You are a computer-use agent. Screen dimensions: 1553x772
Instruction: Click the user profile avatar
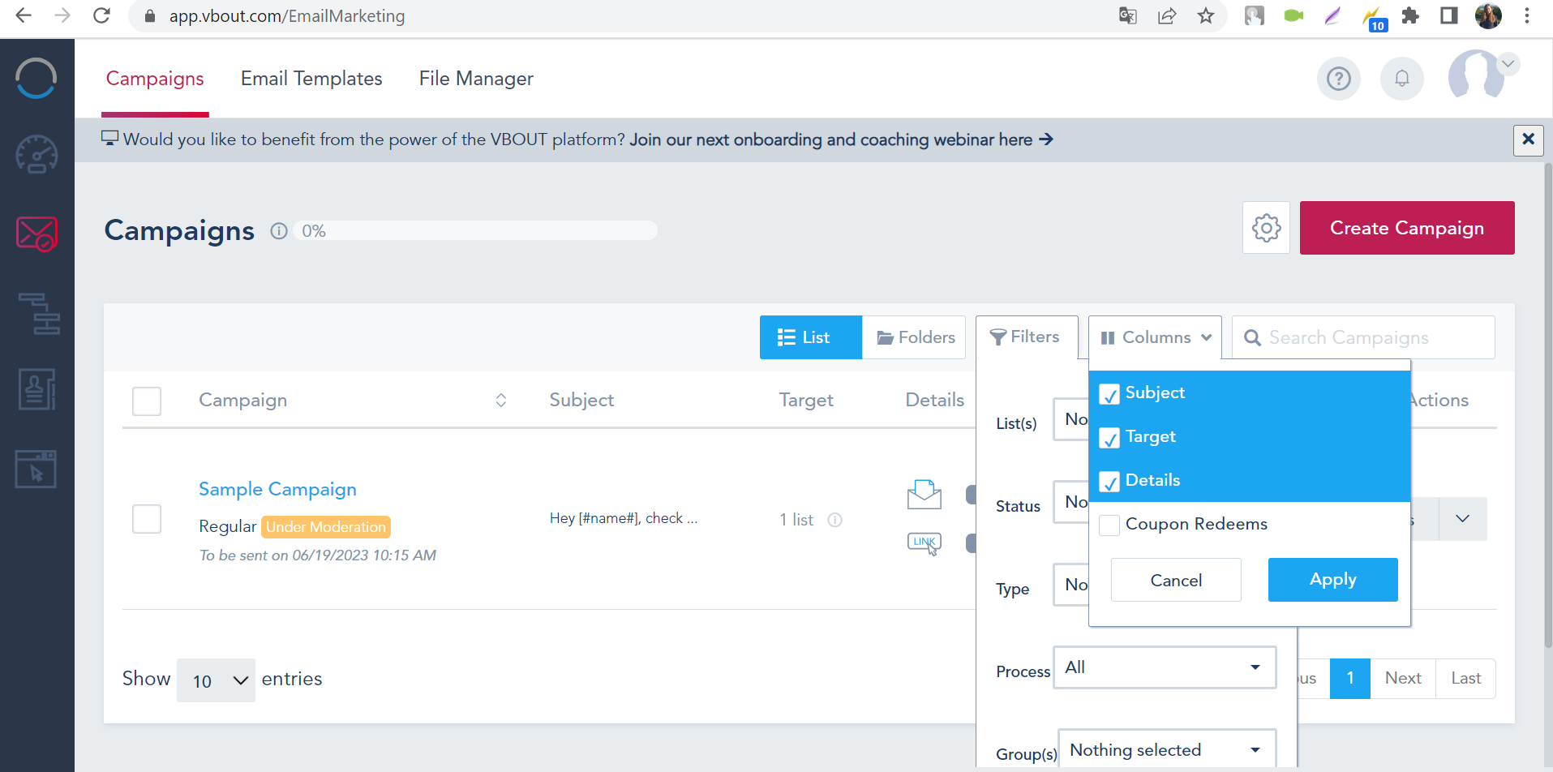(1476, 75)
